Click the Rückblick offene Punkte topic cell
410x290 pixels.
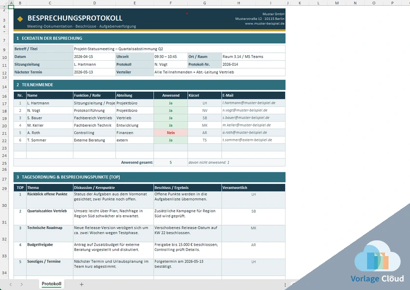50,200
